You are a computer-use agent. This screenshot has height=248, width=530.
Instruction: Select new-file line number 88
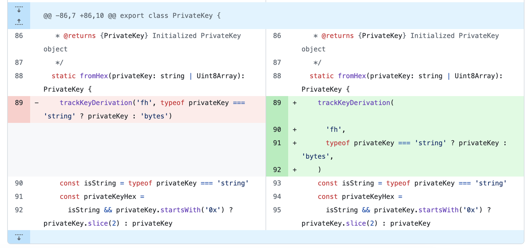[277, 76]
